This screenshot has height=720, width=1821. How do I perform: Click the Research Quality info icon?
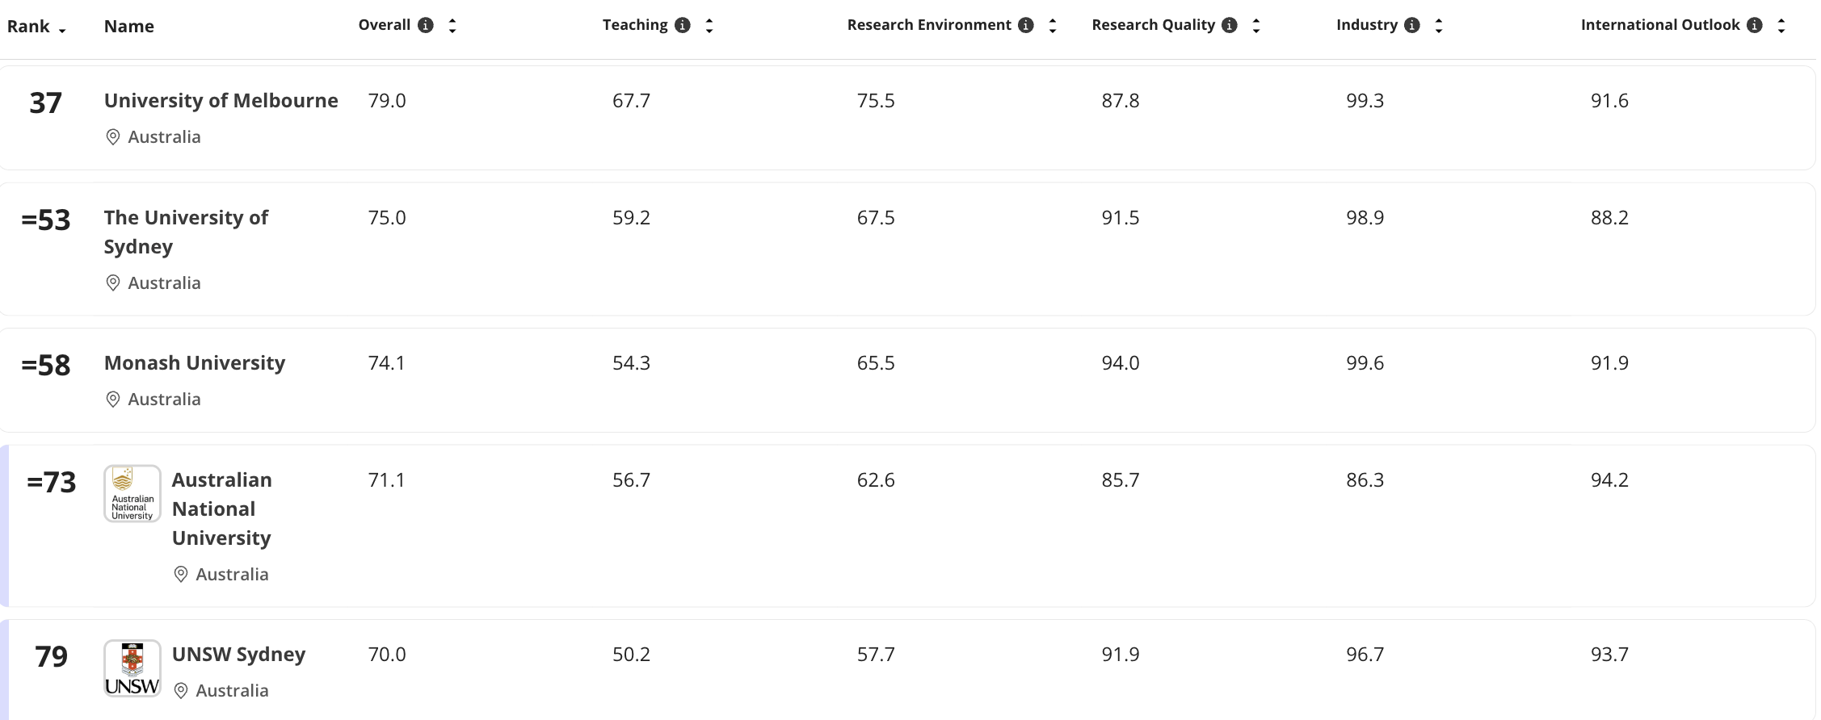(x=1230, y=25)
